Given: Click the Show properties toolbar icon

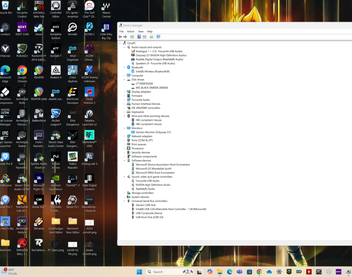Looking at the screenshot, I should click(132, 37).
